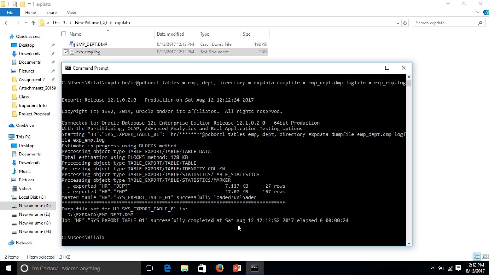Open the File menu tab
Screen dimensions: 489x275
click(x=10, y=13)
